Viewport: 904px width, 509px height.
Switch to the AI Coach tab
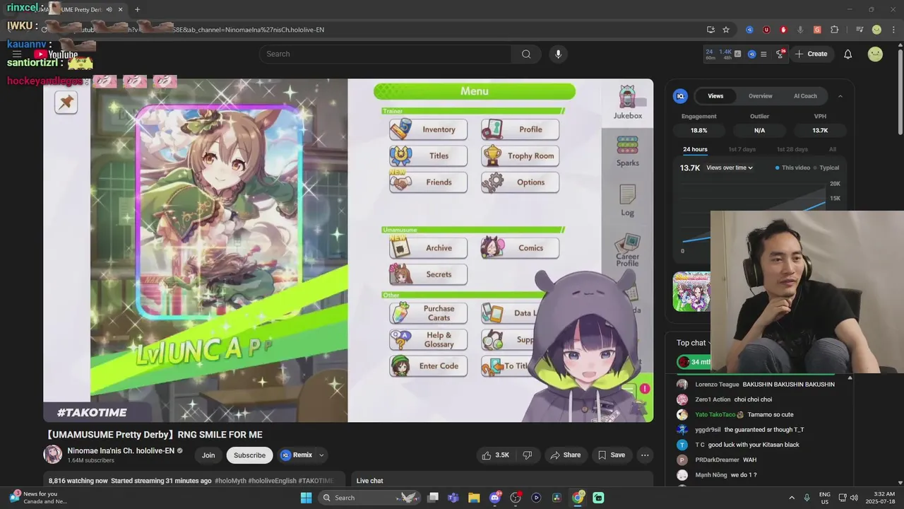(x=805, y=96)
